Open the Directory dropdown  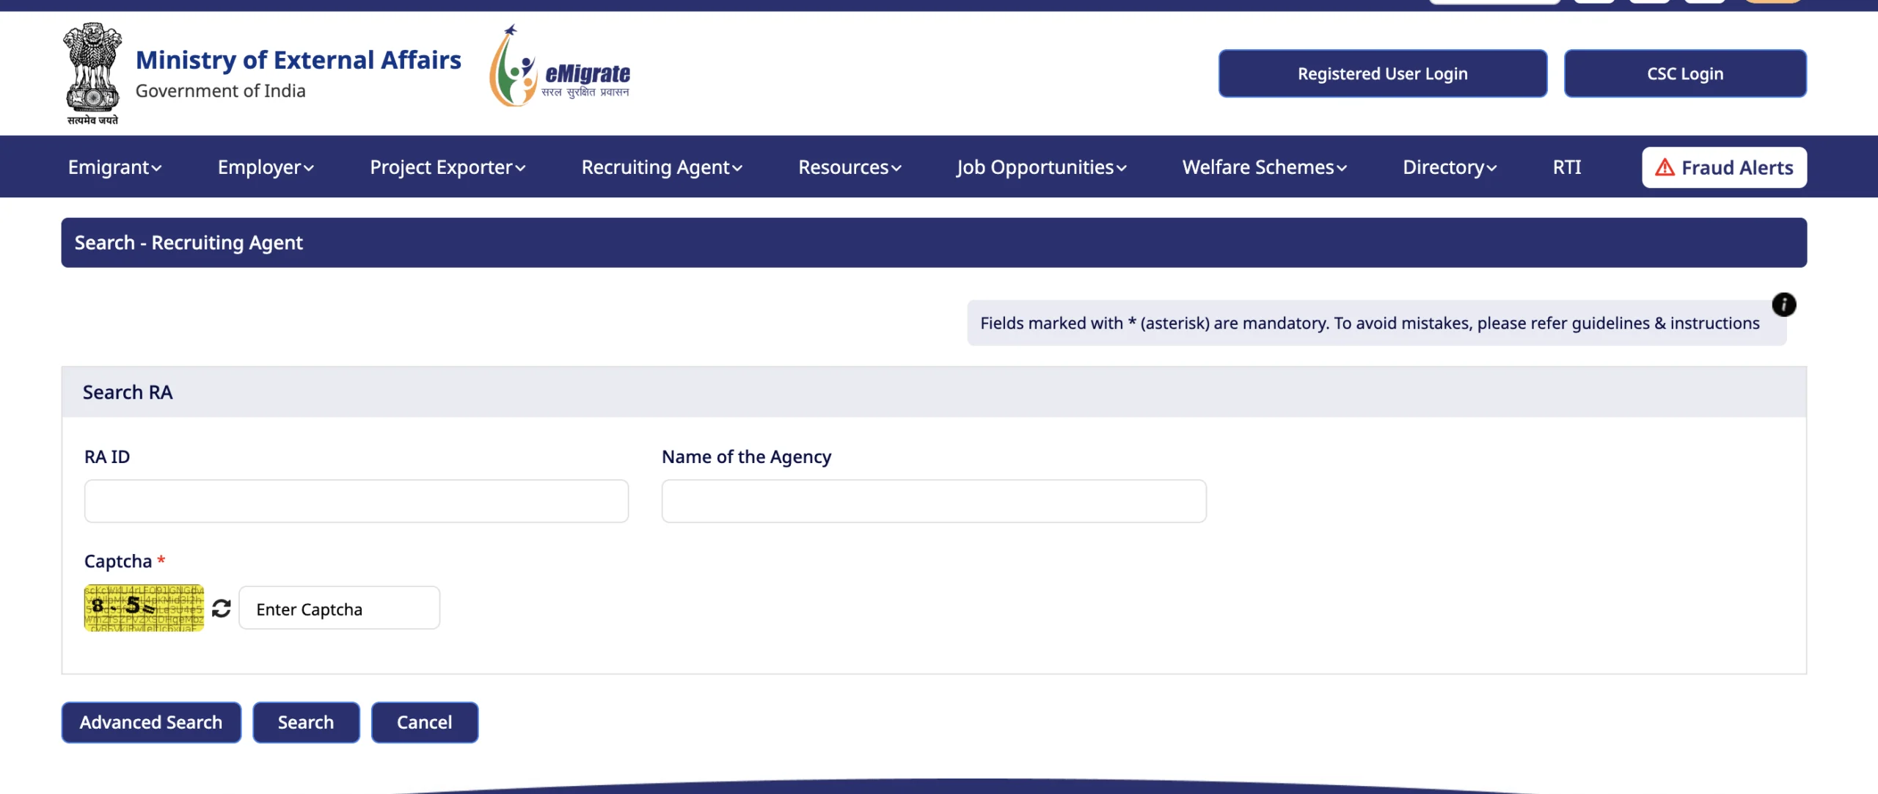(x=1450, y=167)
